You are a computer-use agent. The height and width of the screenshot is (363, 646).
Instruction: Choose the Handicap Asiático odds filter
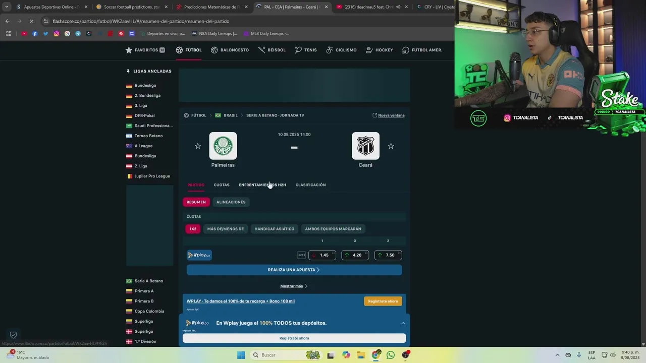pos(275,229)
